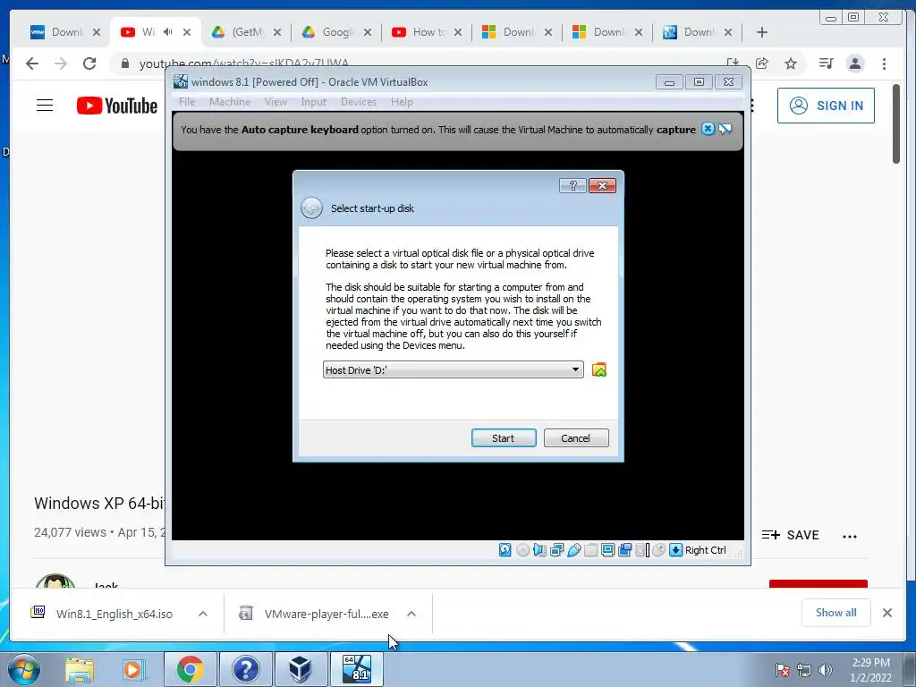916x687 pixels.
Task: Click the back arrow in start-up disk dialog
Action: (x=311, y=208)
